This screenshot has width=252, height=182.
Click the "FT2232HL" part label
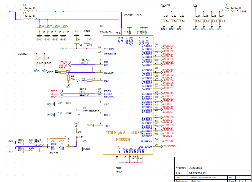(x=106, y=32)
